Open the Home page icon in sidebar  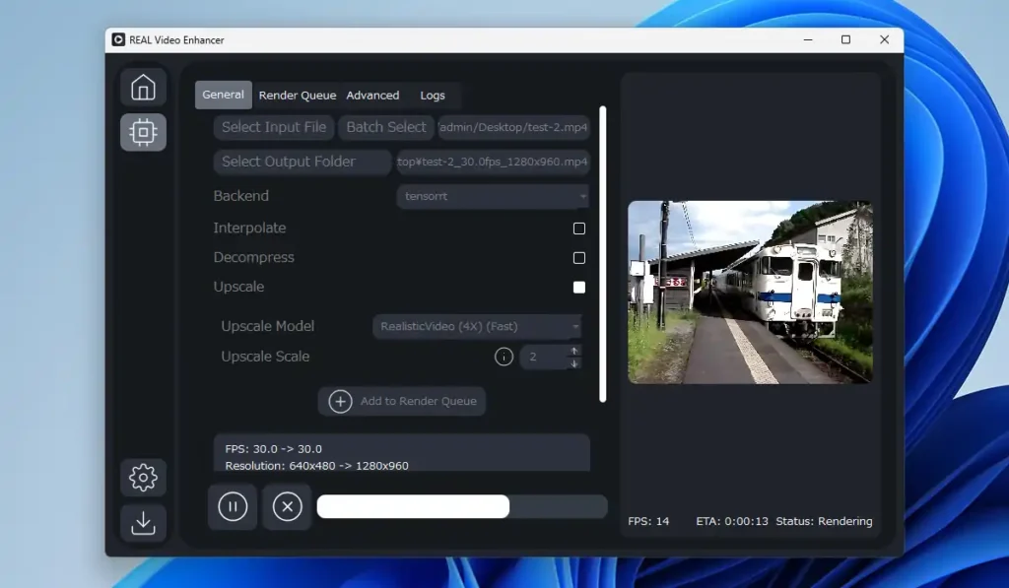[x=143, y=88]
